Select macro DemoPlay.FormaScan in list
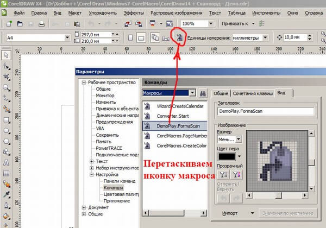Image resolution: width=326 pixels, height=228 pixels. 175,126
